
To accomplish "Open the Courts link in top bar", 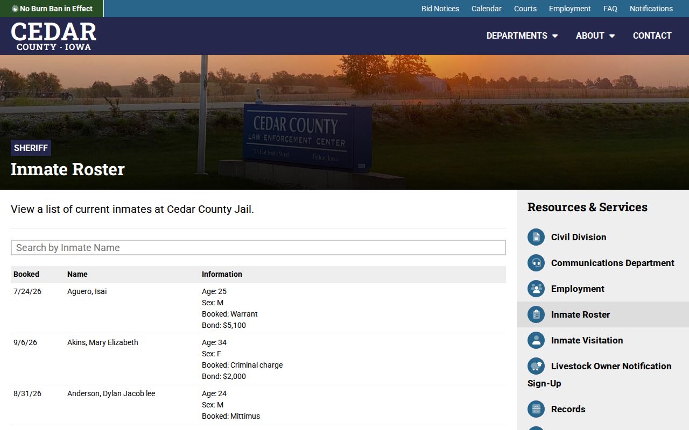I will tap(525, 9).
